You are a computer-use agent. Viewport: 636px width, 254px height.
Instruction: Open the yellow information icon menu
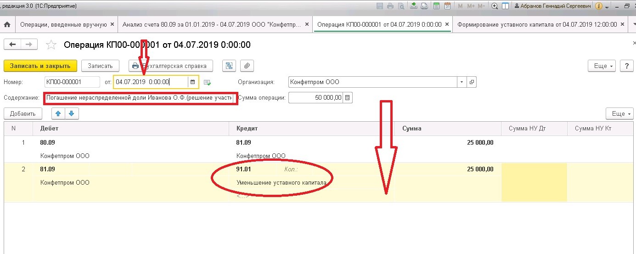pos(599,6)
